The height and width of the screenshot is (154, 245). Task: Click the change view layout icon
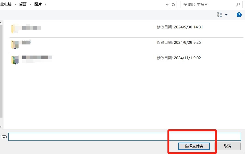220,15
